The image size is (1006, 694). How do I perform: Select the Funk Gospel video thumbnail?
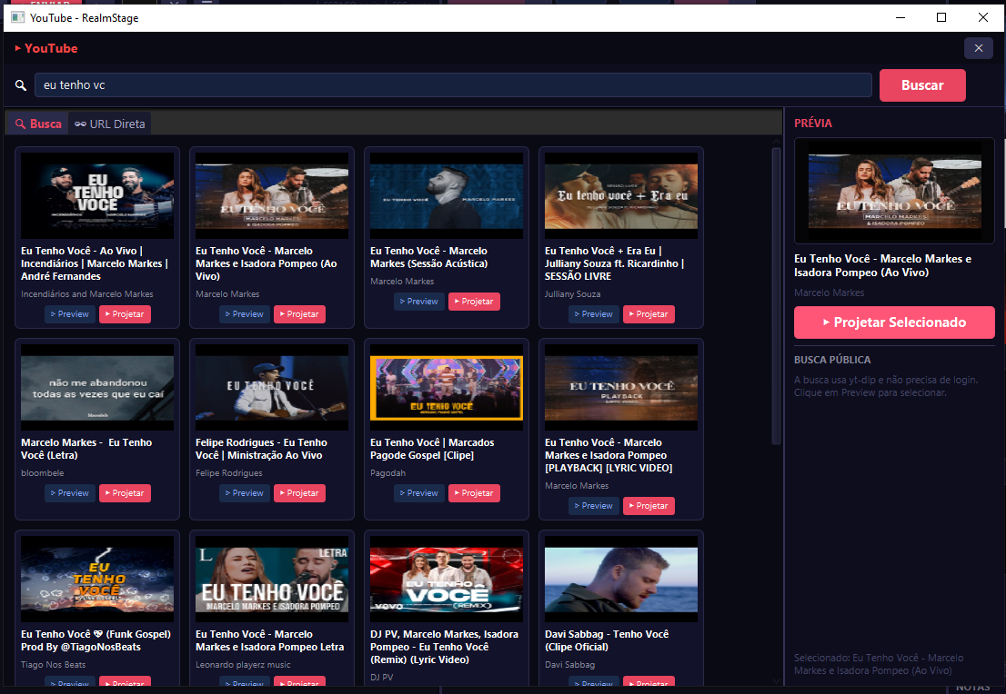(x=97, y=579)
